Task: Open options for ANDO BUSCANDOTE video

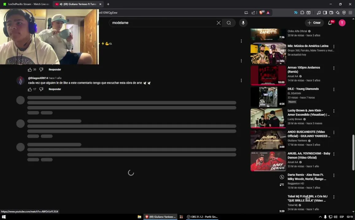Action: (x=334, y=133)
